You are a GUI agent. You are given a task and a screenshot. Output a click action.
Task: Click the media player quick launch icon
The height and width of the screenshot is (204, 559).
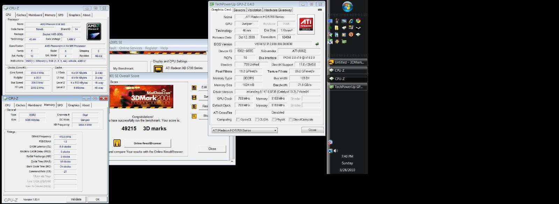point(344,35)
